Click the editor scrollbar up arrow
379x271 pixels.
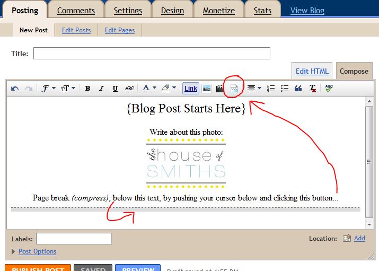click(369, 101)
